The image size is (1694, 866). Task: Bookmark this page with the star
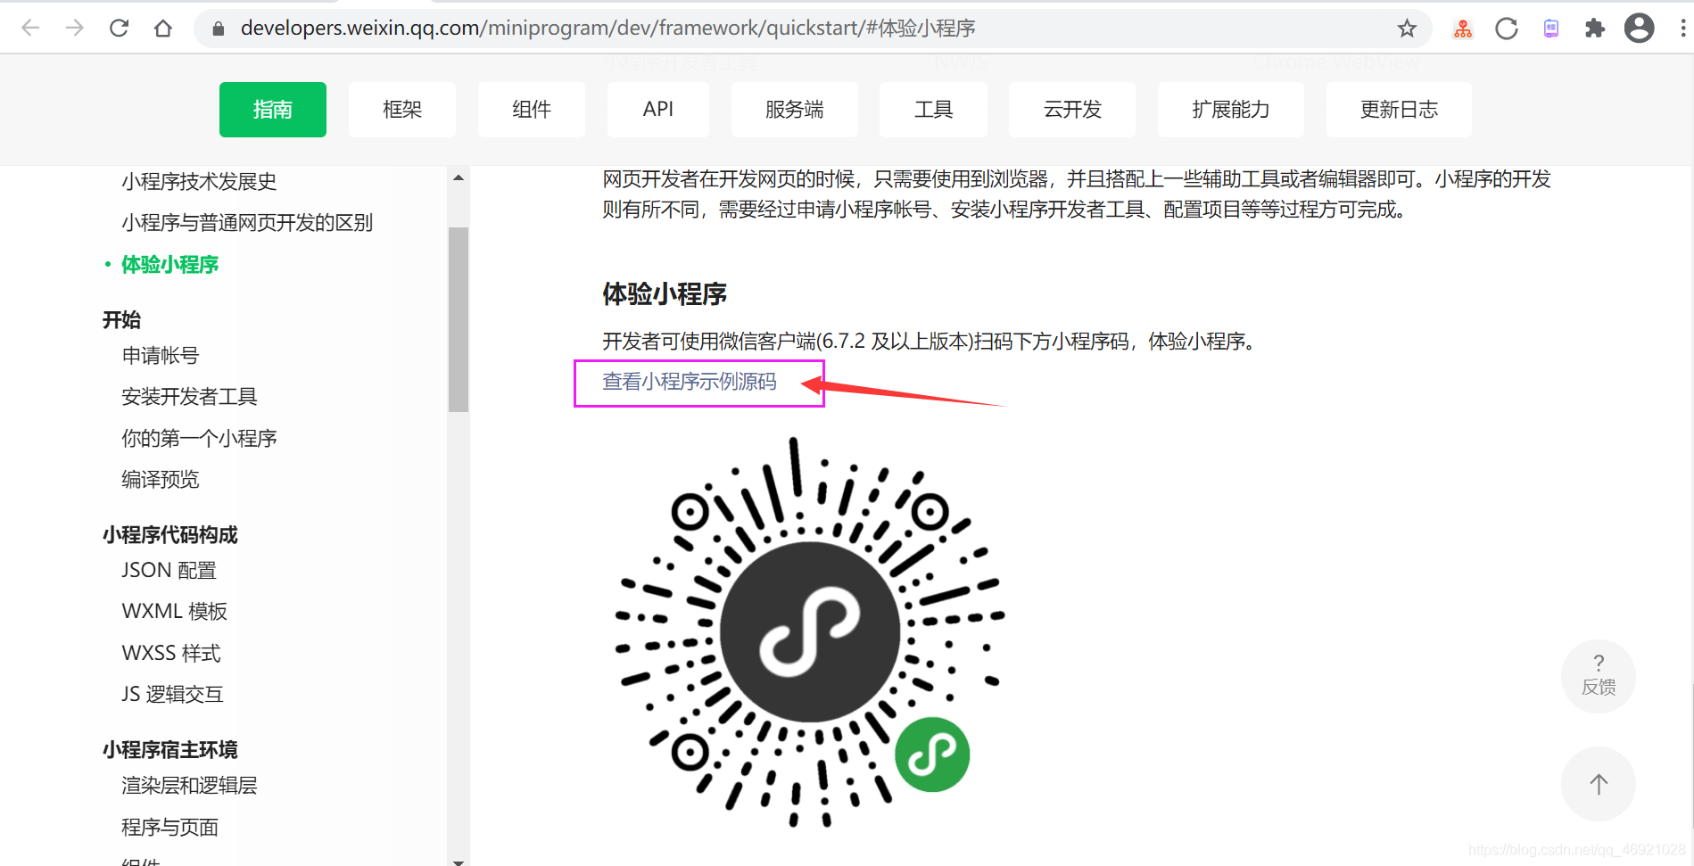[1407, 29]
